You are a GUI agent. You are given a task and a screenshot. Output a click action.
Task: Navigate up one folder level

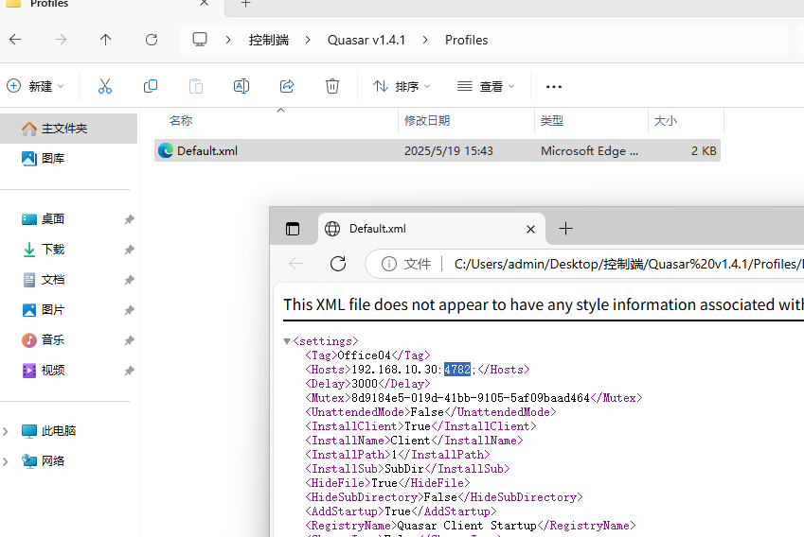106,40
